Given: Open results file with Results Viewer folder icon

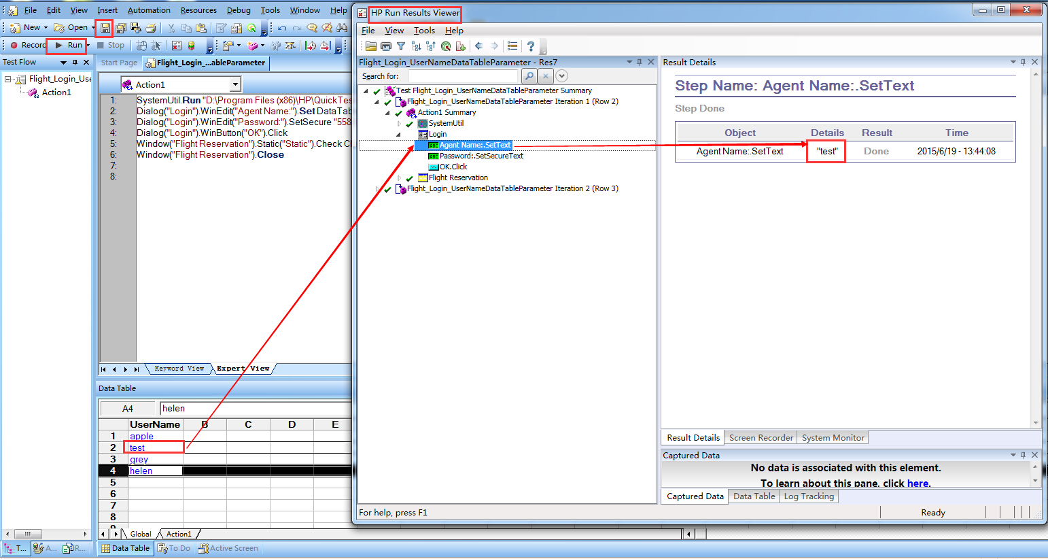Looking at the screenshot, I should pos(371,46).
